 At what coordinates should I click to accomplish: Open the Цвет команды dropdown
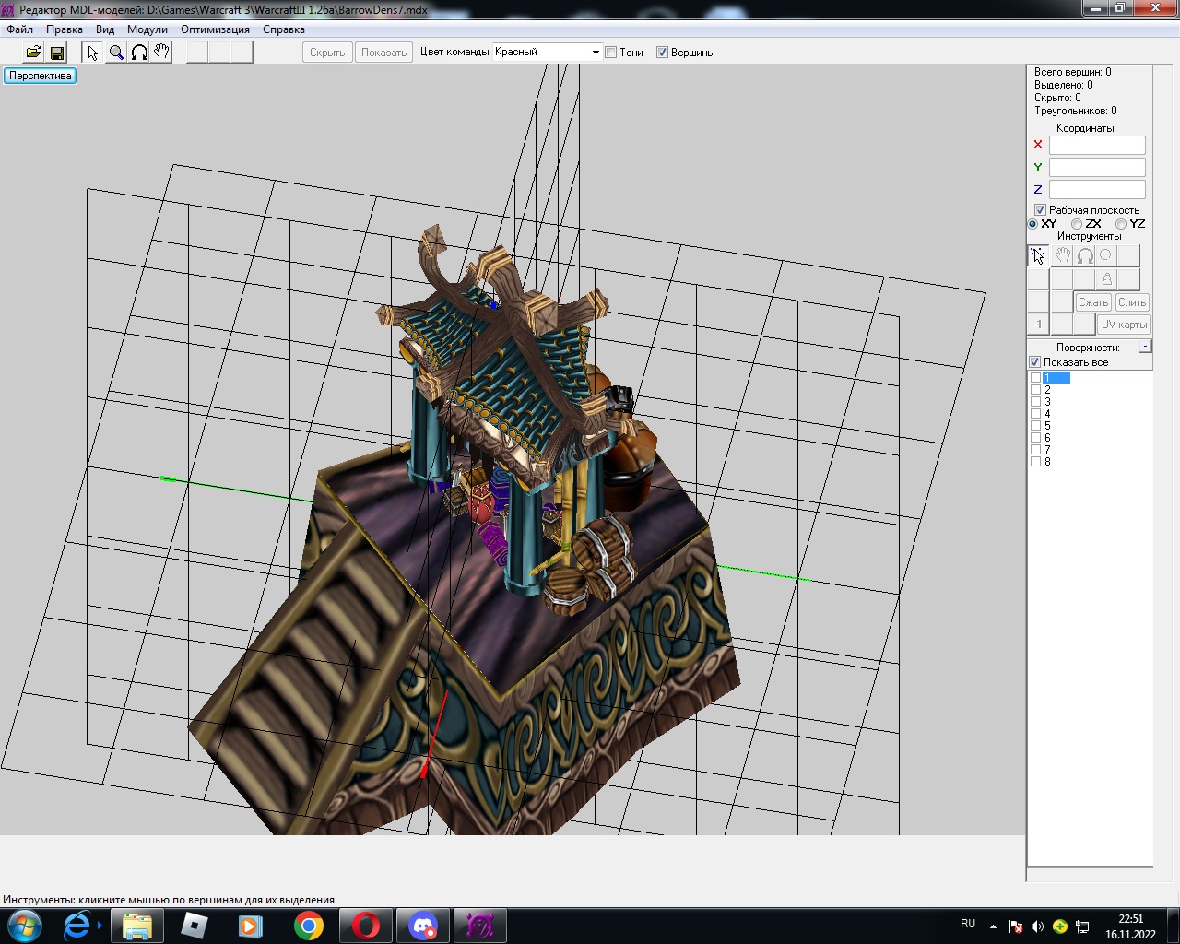596,53
